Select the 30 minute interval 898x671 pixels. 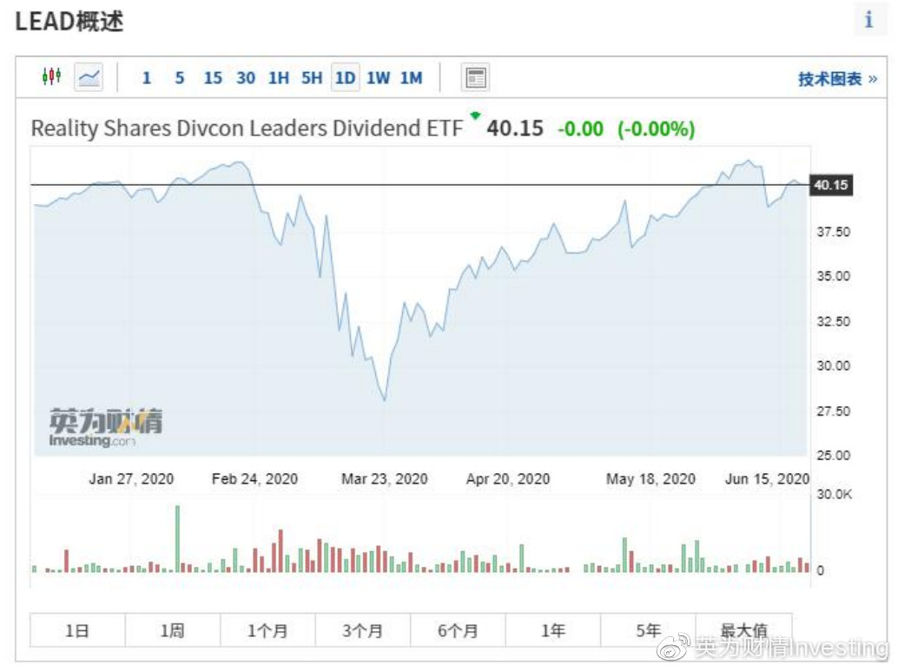(x=246, y=78)
